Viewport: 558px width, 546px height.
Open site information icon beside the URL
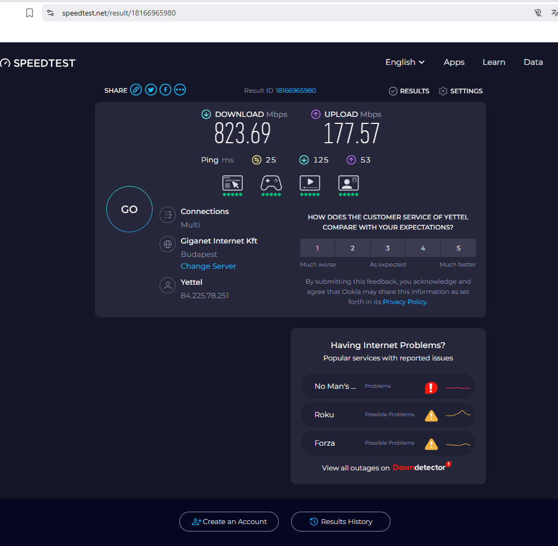click(50, 13)
